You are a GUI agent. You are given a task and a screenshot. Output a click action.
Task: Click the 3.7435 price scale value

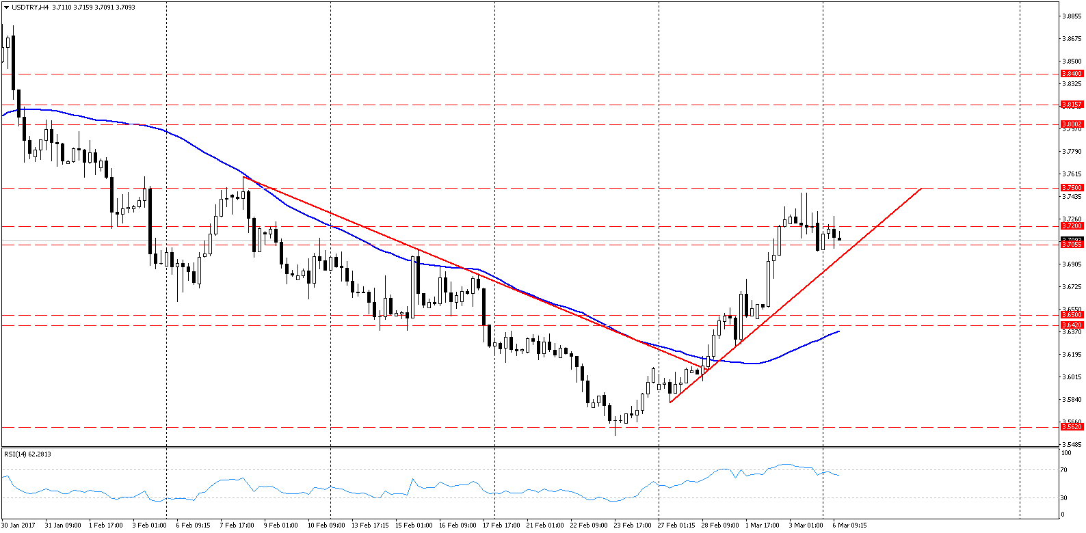(x=1072, y=197)
